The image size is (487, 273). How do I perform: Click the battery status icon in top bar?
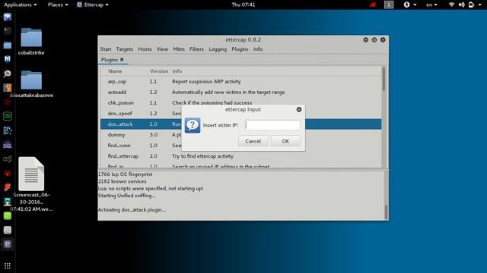pos(472,5)
